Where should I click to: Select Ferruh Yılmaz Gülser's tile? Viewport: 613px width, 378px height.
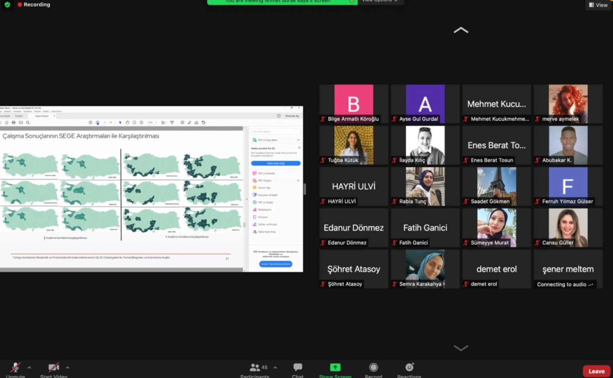(x=568, y=186)
